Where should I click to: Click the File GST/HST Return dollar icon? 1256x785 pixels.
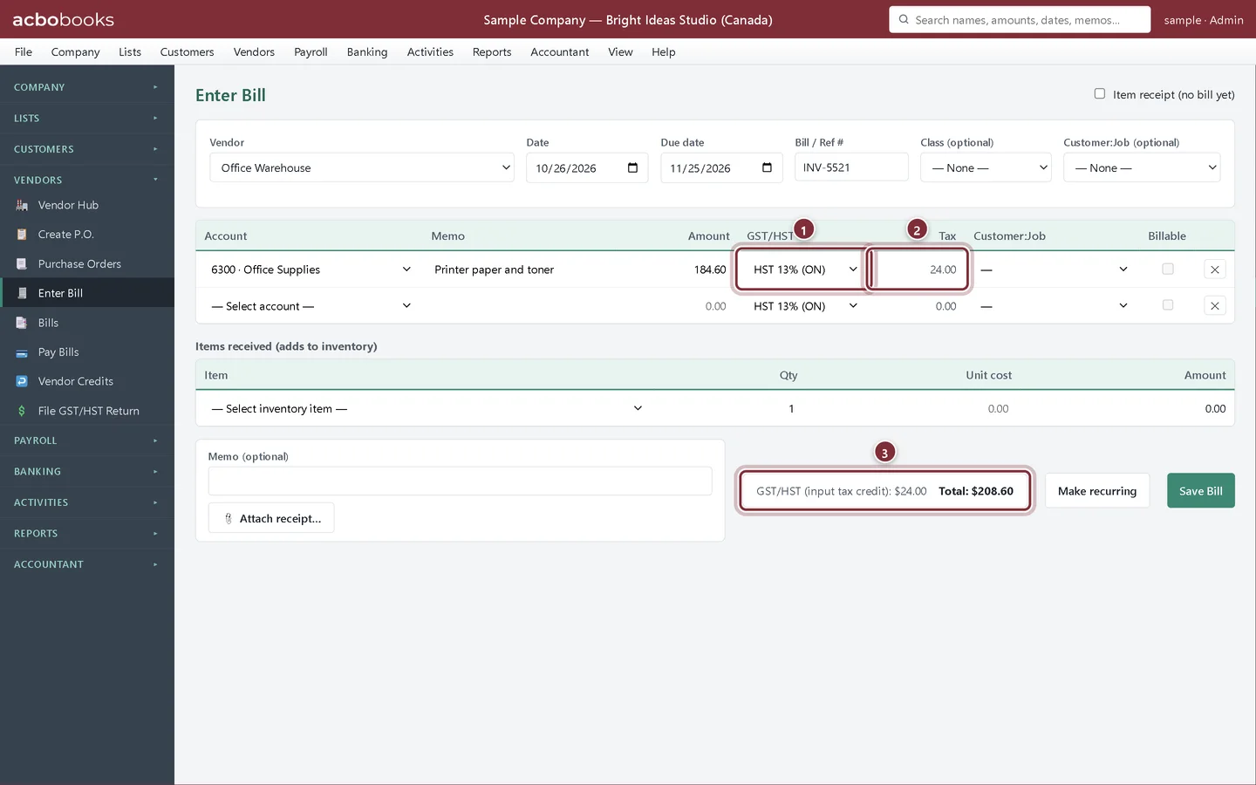click(22, 411)
